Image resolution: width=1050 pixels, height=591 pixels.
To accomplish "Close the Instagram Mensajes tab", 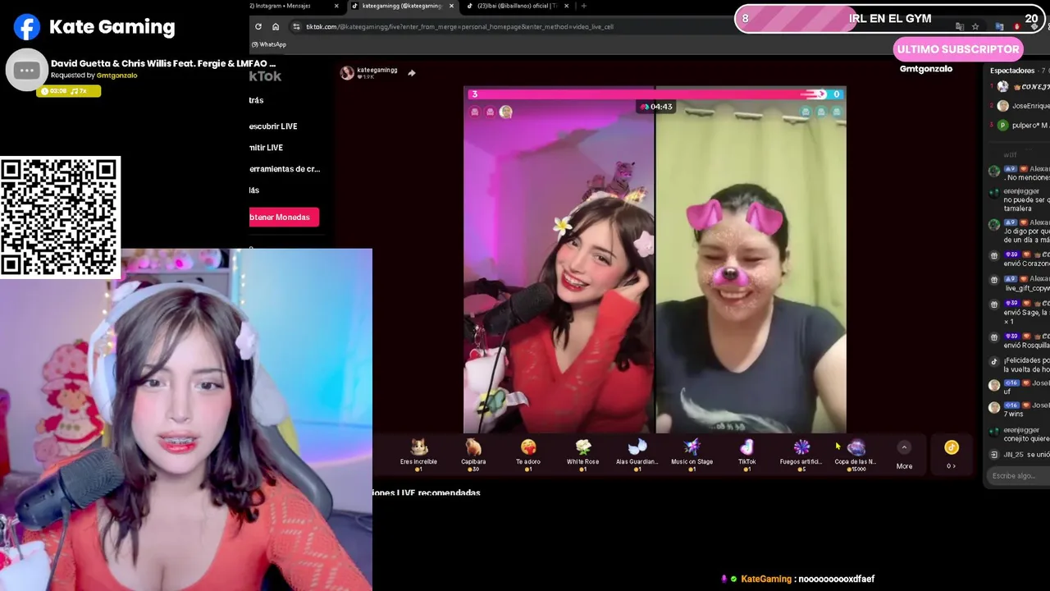I will point(336,6).
